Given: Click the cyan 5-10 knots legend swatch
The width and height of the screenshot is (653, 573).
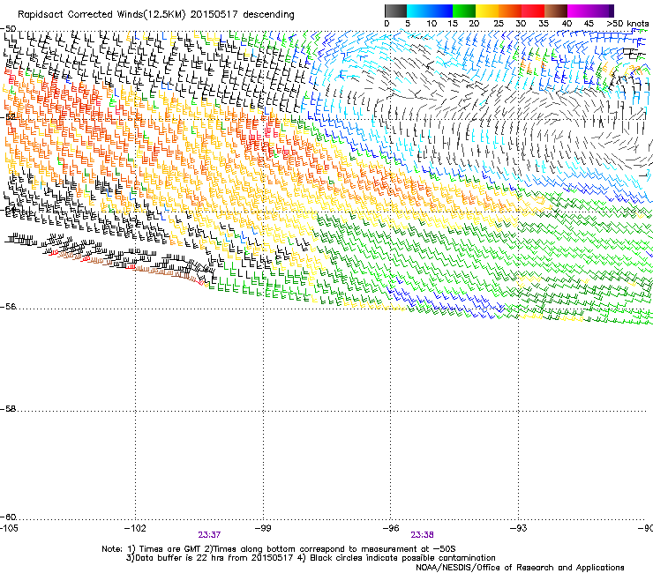Looking at the screenshot, I should point(418,11).
